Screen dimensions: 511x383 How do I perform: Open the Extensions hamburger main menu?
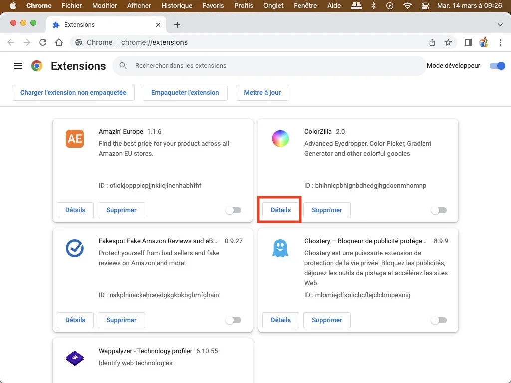click(x=18, y=66)
